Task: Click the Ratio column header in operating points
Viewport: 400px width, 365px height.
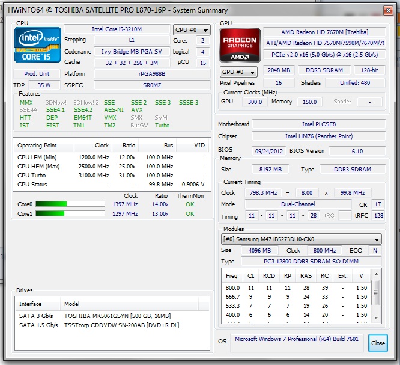Action: click(x=126, y=146)
